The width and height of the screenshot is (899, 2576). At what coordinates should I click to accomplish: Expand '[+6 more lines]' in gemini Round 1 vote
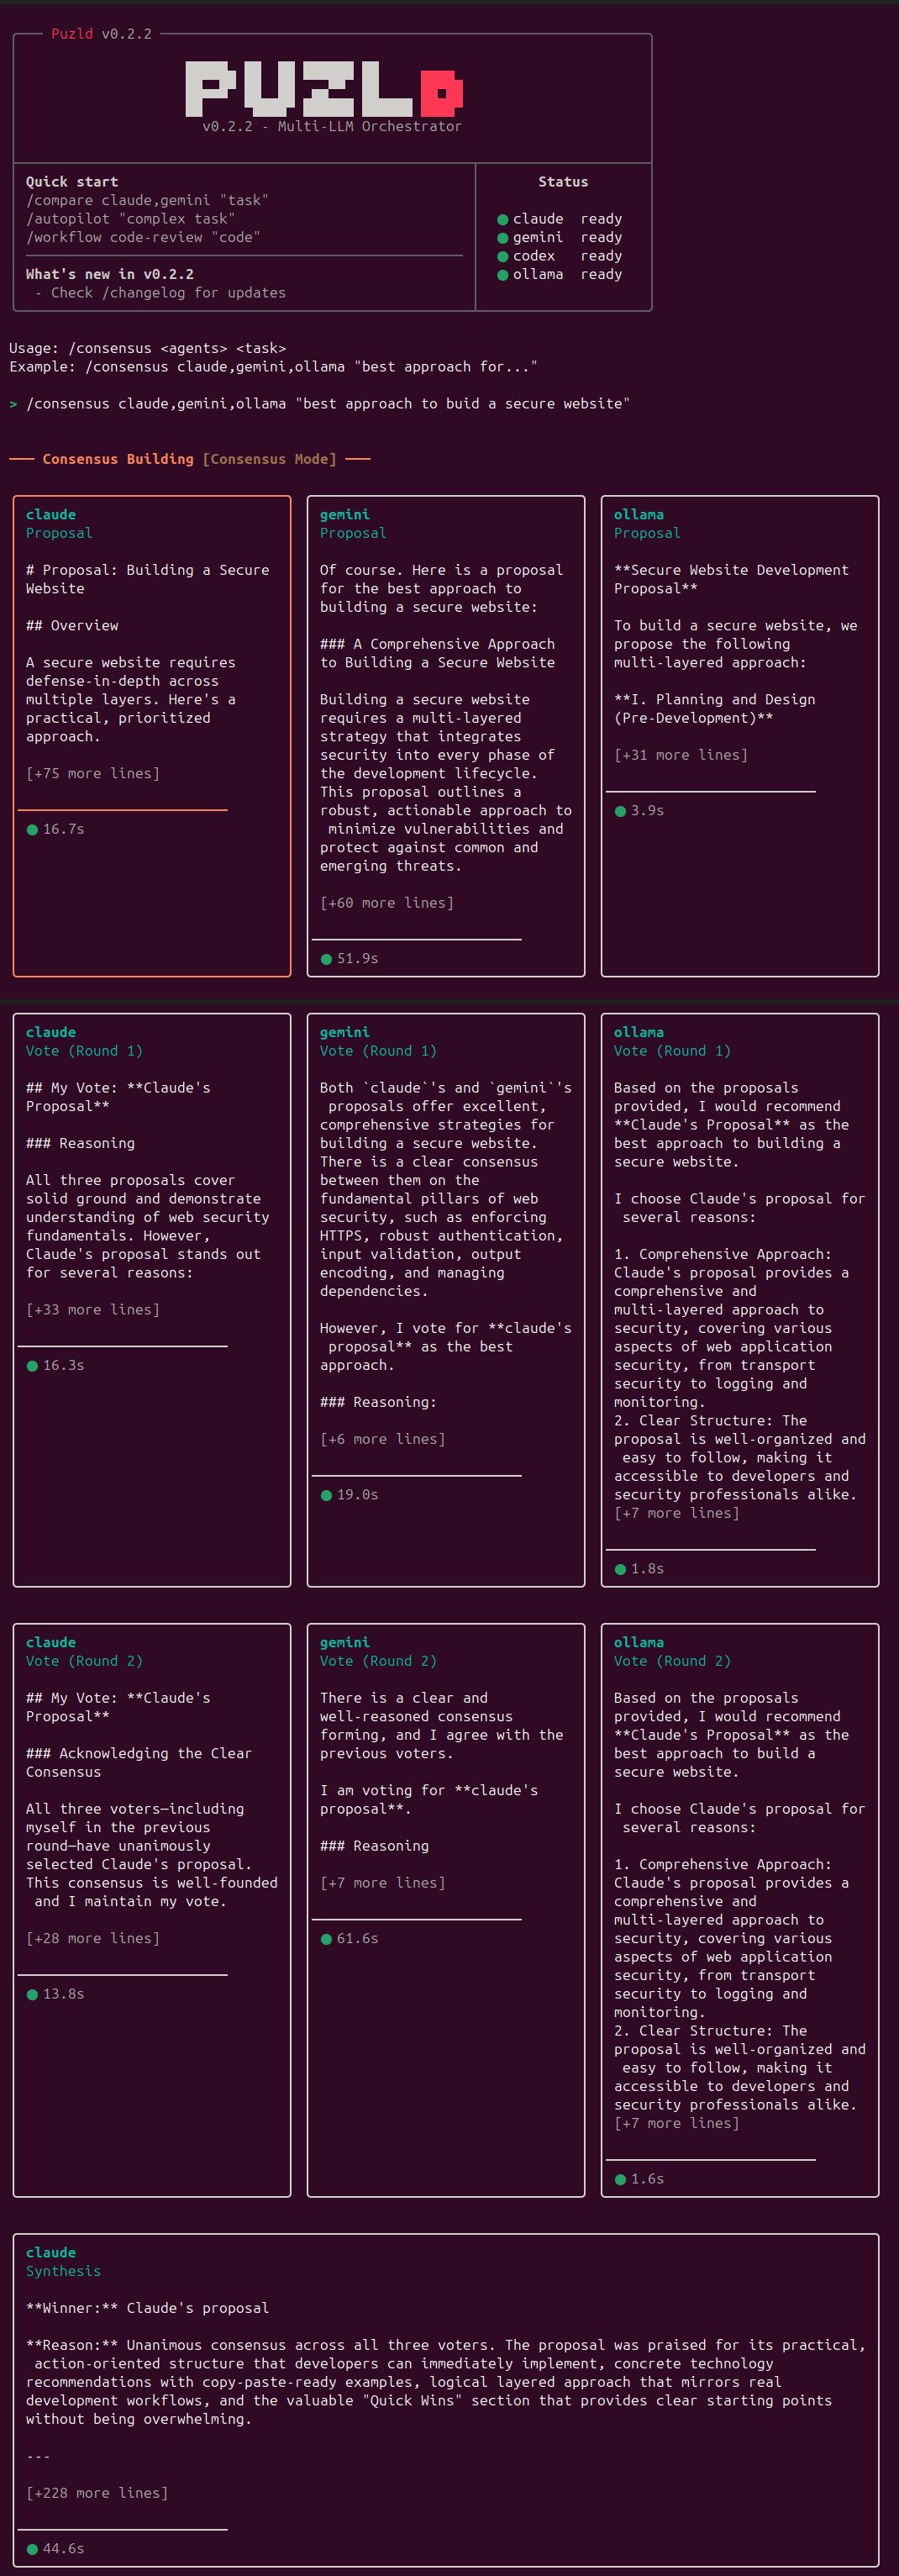tap(383, 1438)
